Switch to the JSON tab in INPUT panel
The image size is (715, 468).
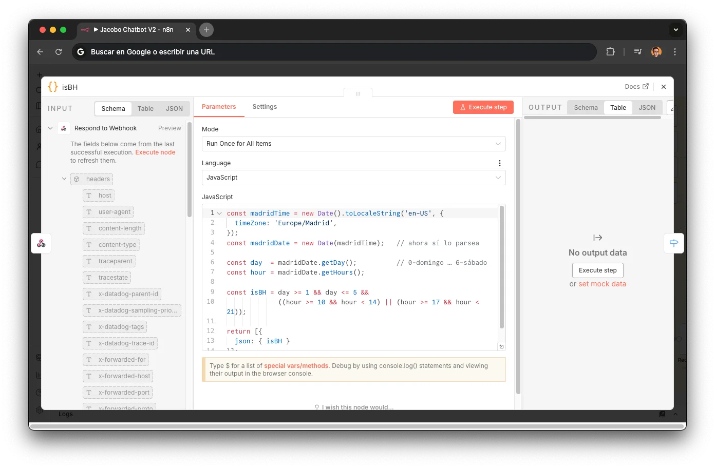pos(174,108)
